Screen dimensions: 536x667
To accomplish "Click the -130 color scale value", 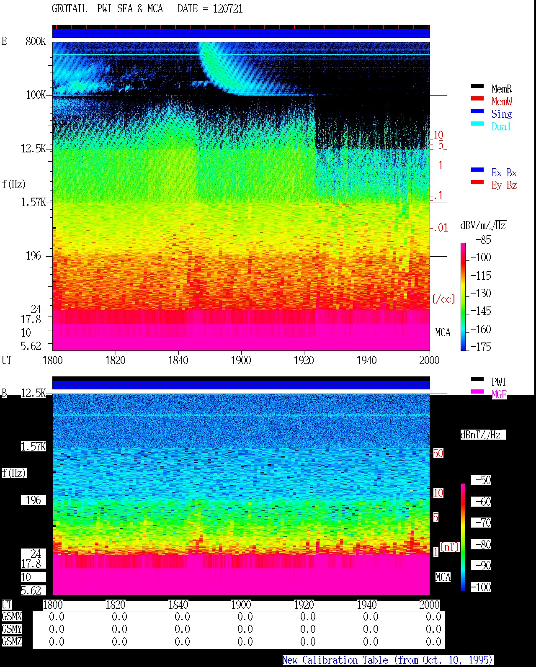I will [481, 293].
